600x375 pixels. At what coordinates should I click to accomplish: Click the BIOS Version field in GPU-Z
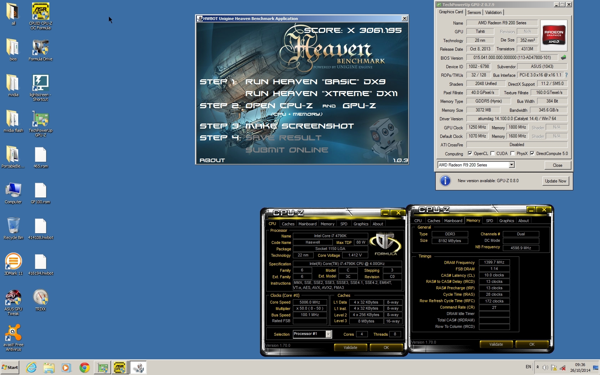(512, 57)
